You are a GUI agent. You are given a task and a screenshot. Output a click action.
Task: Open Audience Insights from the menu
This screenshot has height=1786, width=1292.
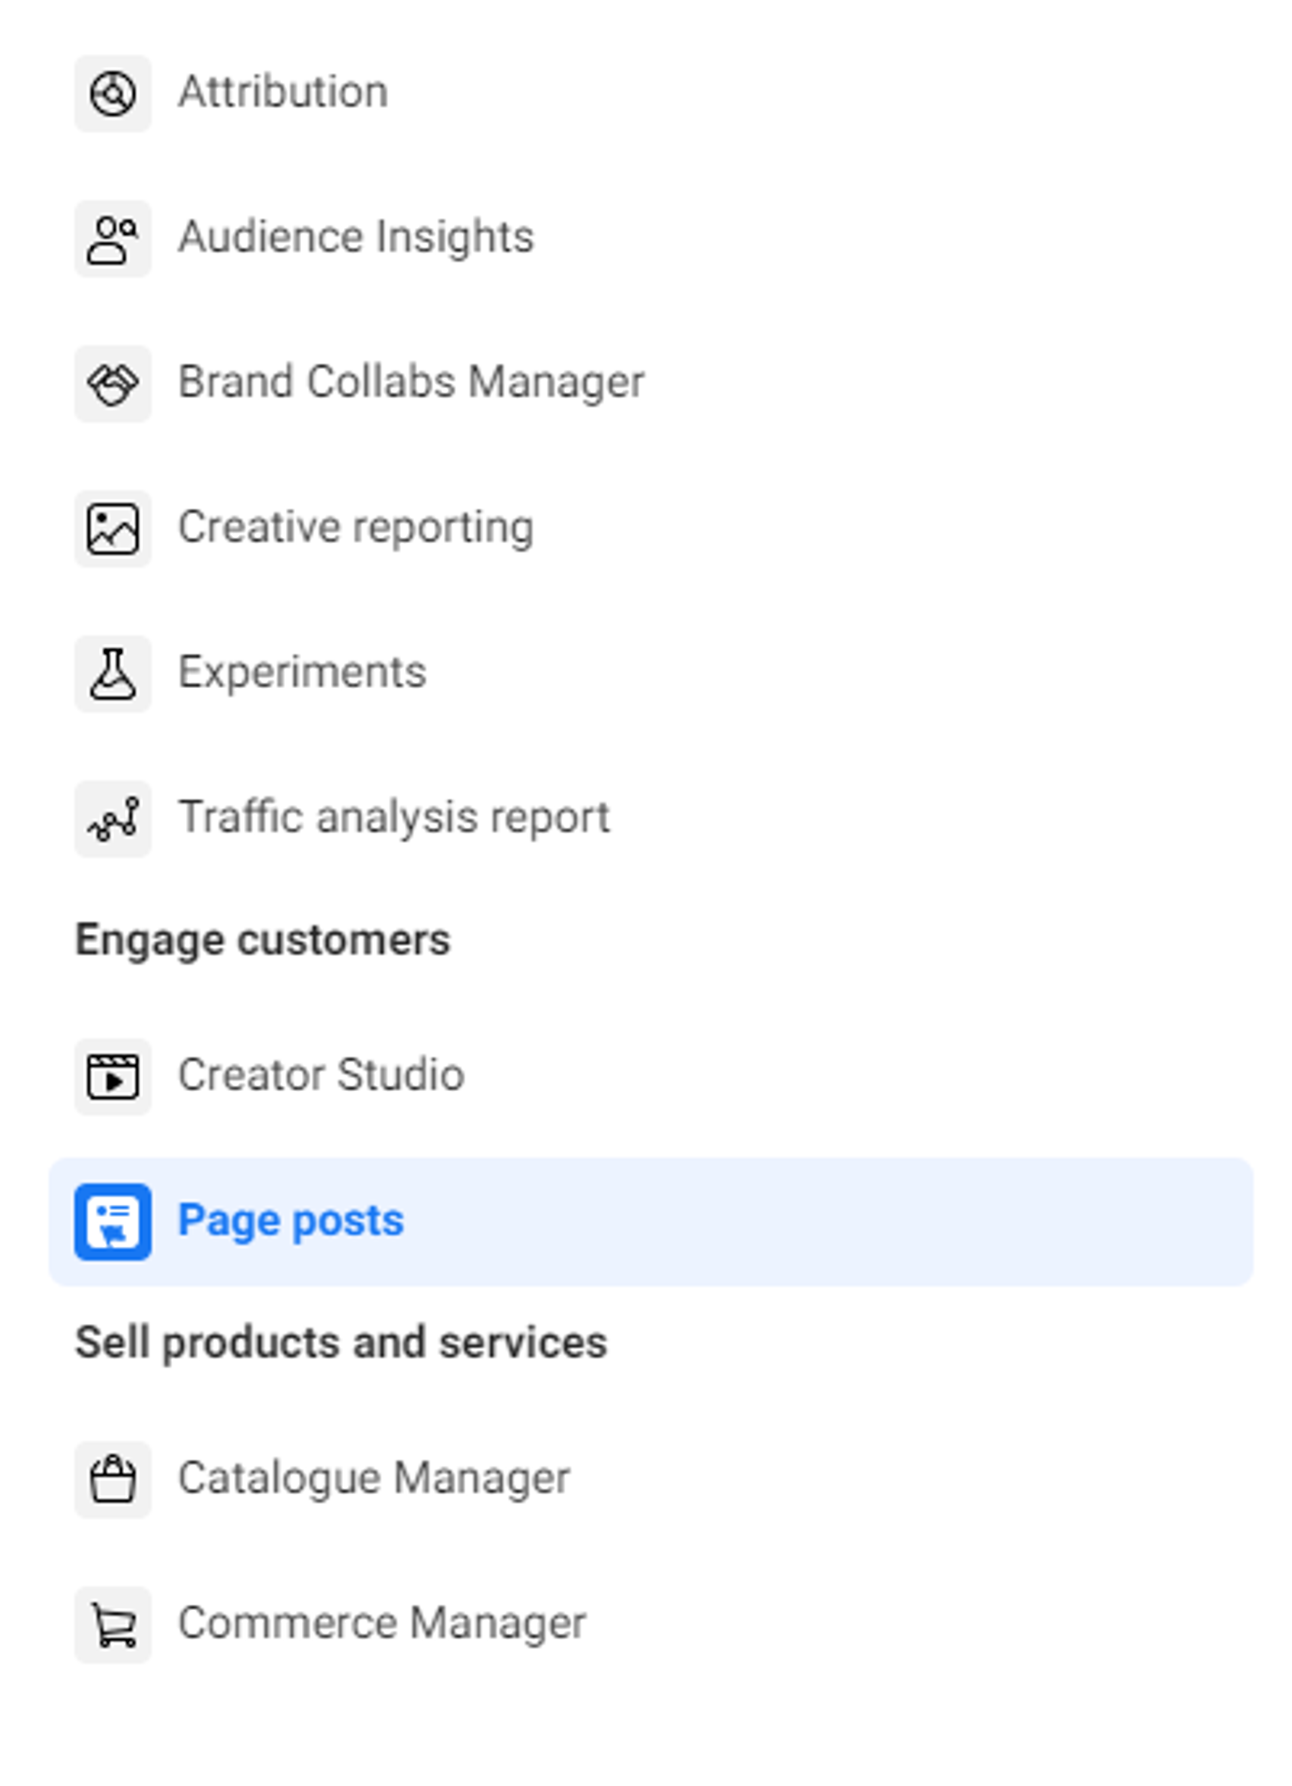pyautogui.click(x=356, y=237)
